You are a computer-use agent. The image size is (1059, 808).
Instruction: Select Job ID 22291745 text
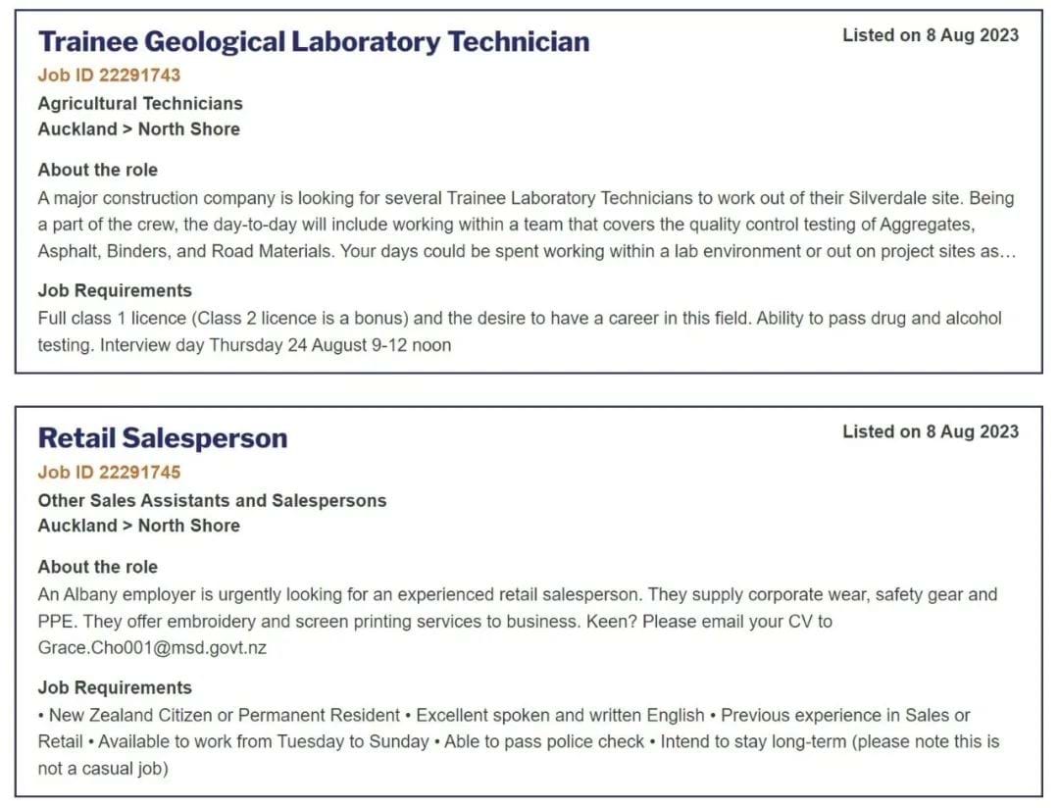point(110,473)
